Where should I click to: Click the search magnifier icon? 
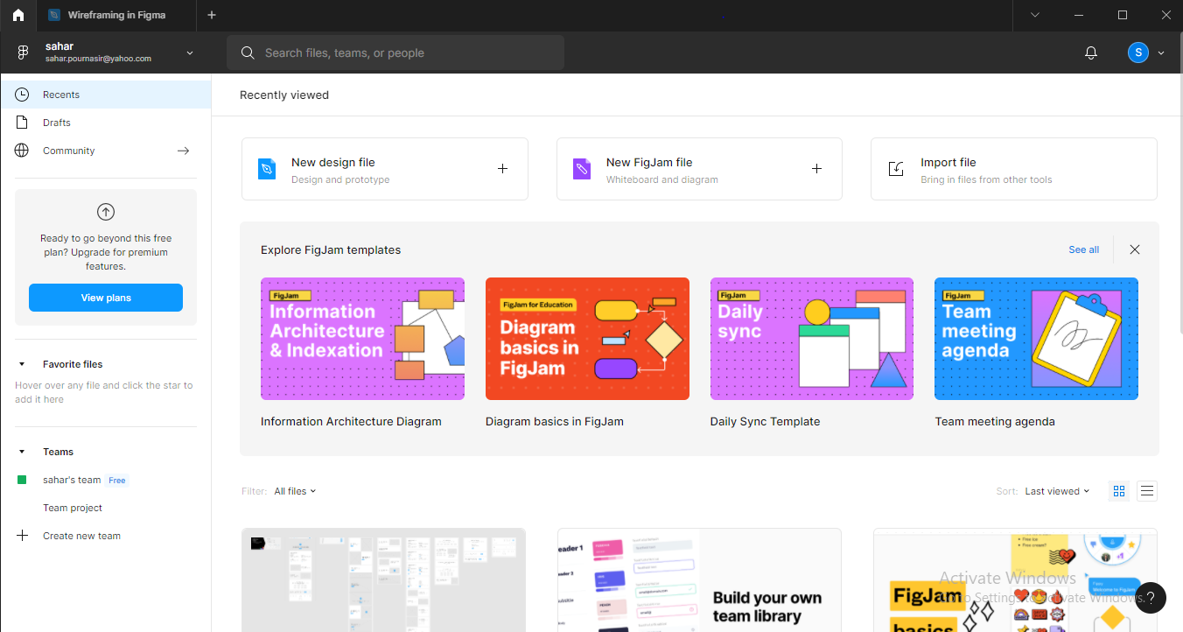click(248, 53)
